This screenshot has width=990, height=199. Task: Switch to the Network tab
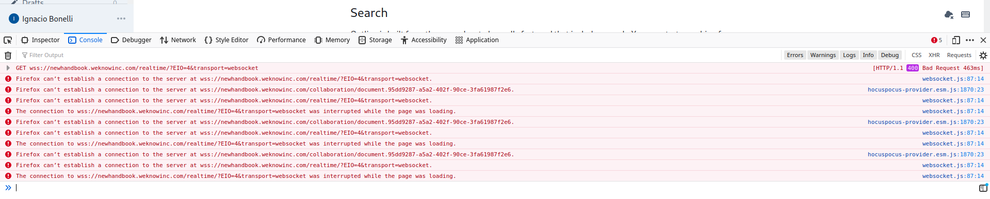tap(178, 40)
